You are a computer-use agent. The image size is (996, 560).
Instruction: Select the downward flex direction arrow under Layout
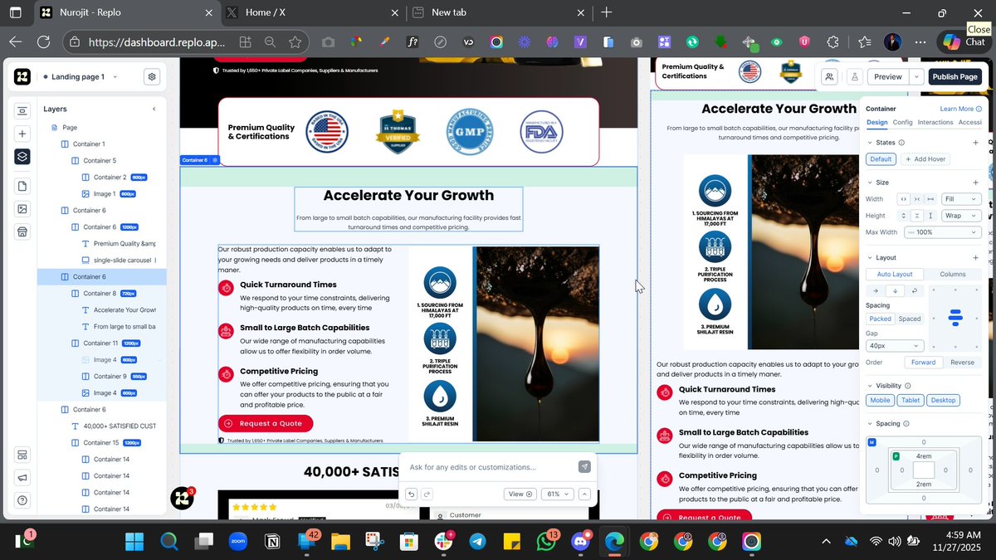coord(895,290)
